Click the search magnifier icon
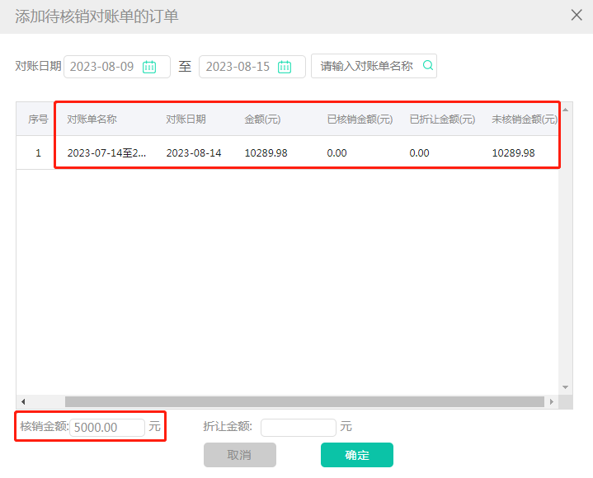Screen dimensions: 593x478 [x=428, y=66]
